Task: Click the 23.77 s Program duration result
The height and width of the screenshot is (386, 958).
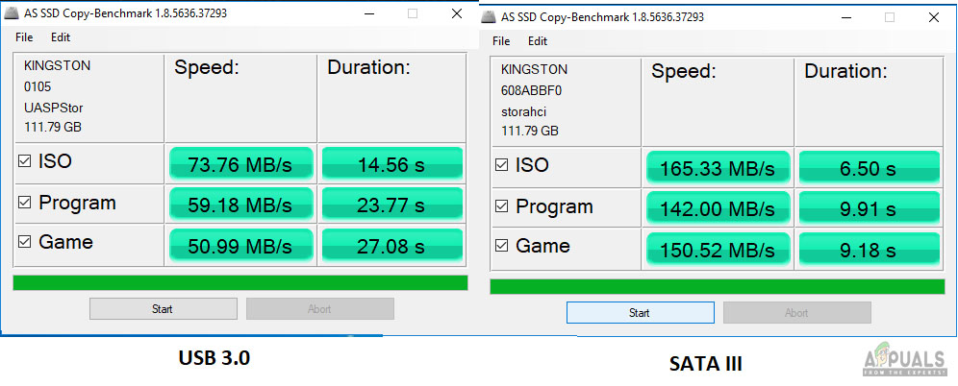Action: [392, 205]
